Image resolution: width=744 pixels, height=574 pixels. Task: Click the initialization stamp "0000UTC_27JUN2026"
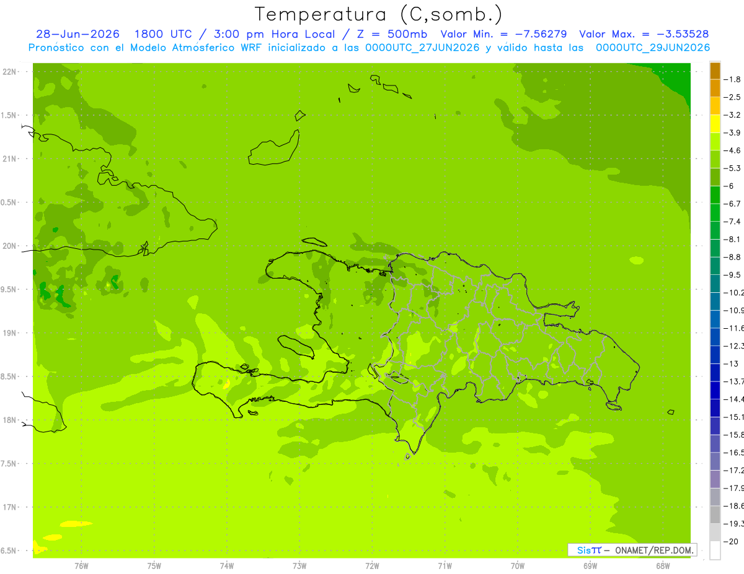coord(423,48)
